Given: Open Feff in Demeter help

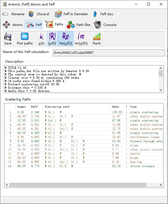Looking at the screenshot, I should [x=71, y=14].
